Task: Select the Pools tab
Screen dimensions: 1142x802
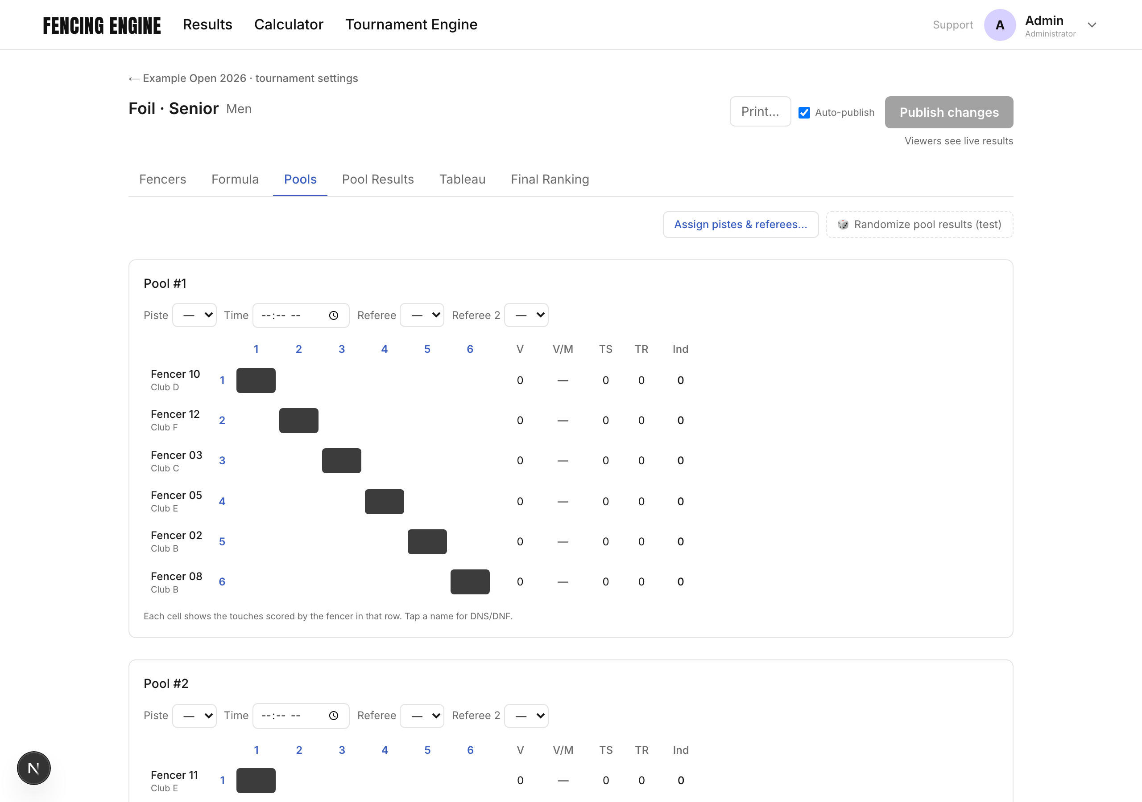Action: [x=300, y=180]
